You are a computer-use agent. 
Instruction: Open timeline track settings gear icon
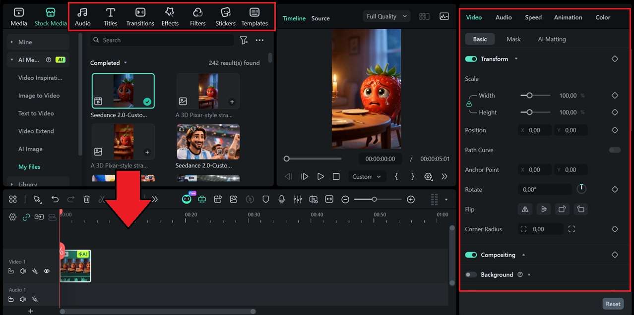[13, 217]
